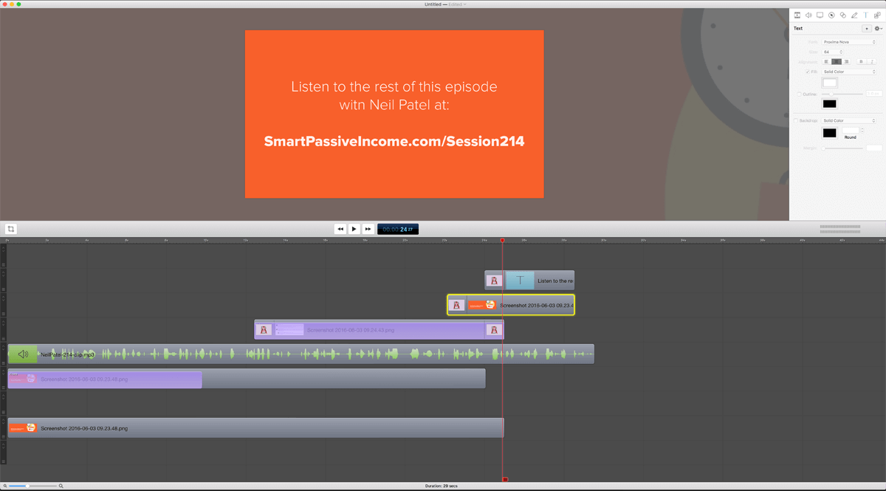Open the Untitled — Edited title dropdown
Image resolution: width=886 pixels, height=491 pixels.
point(445,4)
